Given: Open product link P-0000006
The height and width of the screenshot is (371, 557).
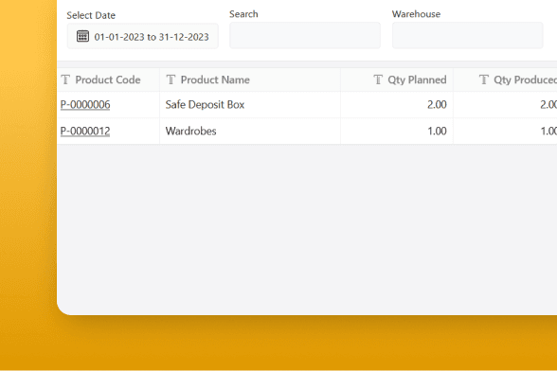Looking at the screenshot, I should [x=85, y=105].
